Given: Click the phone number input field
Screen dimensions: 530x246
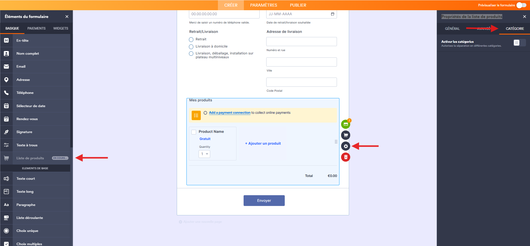Looking at the screenshot, I should pyautogui.click(x=224, y=14).
